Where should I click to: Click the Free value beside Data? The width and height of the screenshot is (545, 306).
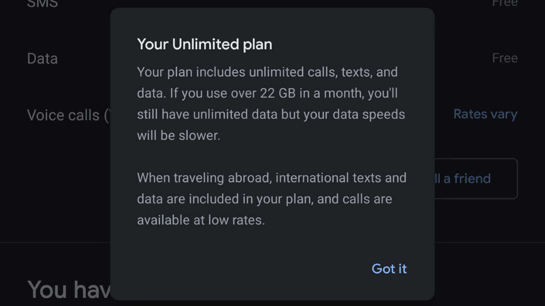point(505,58)
